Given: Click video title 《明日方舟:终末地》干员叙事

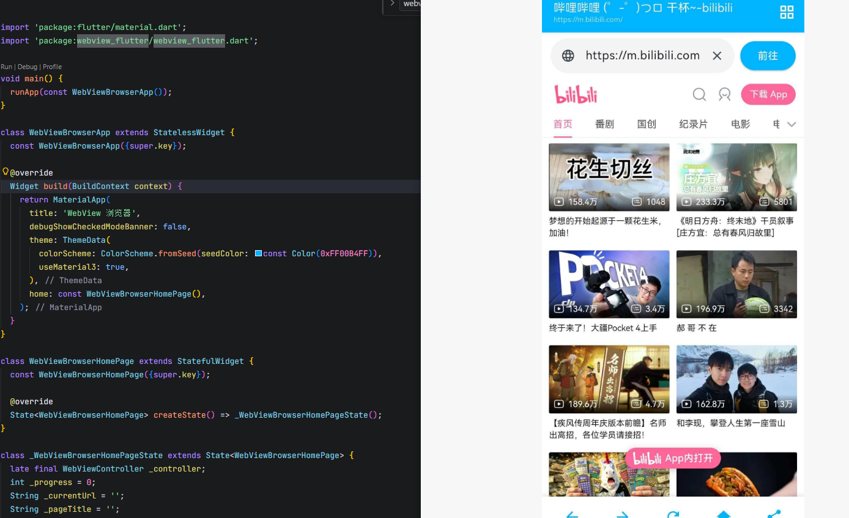Looking at the screenshot, I should pyautogui.click(x=735, y=227).
